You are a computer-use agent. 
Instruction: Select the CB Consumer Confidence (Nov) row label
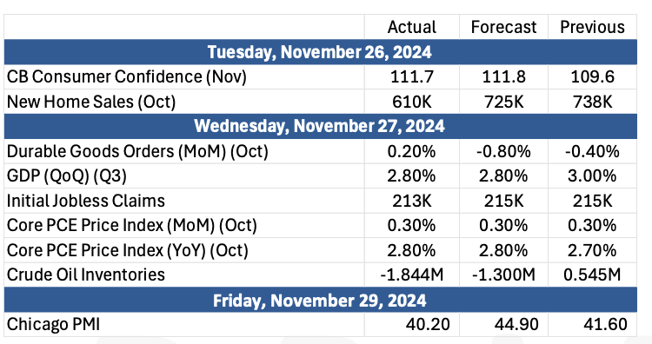click(x=126, y=76)
